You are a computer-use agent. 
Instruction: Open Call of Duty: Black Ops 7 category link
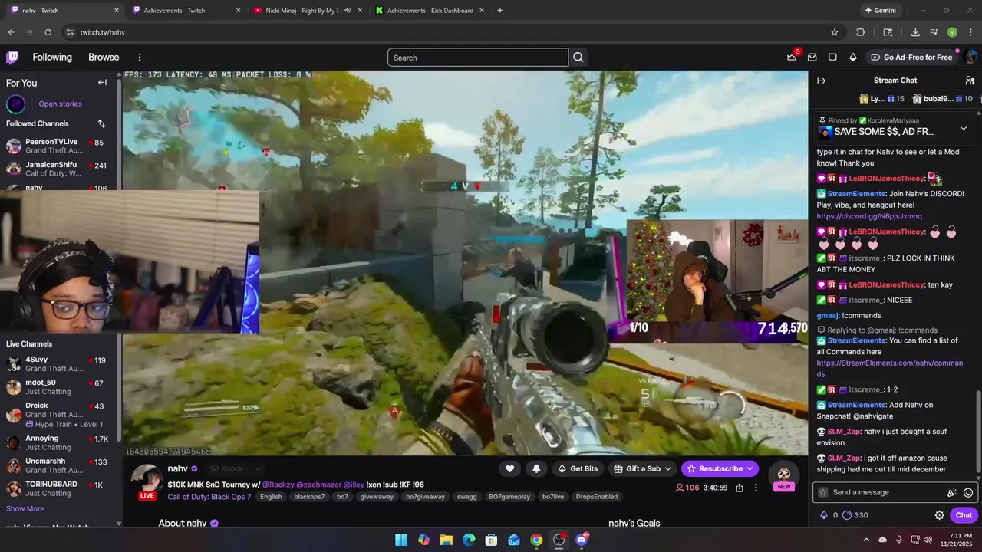(x=209, y=497)
